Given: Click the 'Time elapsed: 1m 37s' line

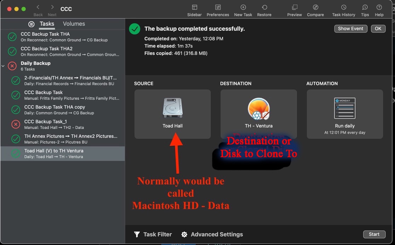Looking at the screenshot, I should click(x=168, y=46).
